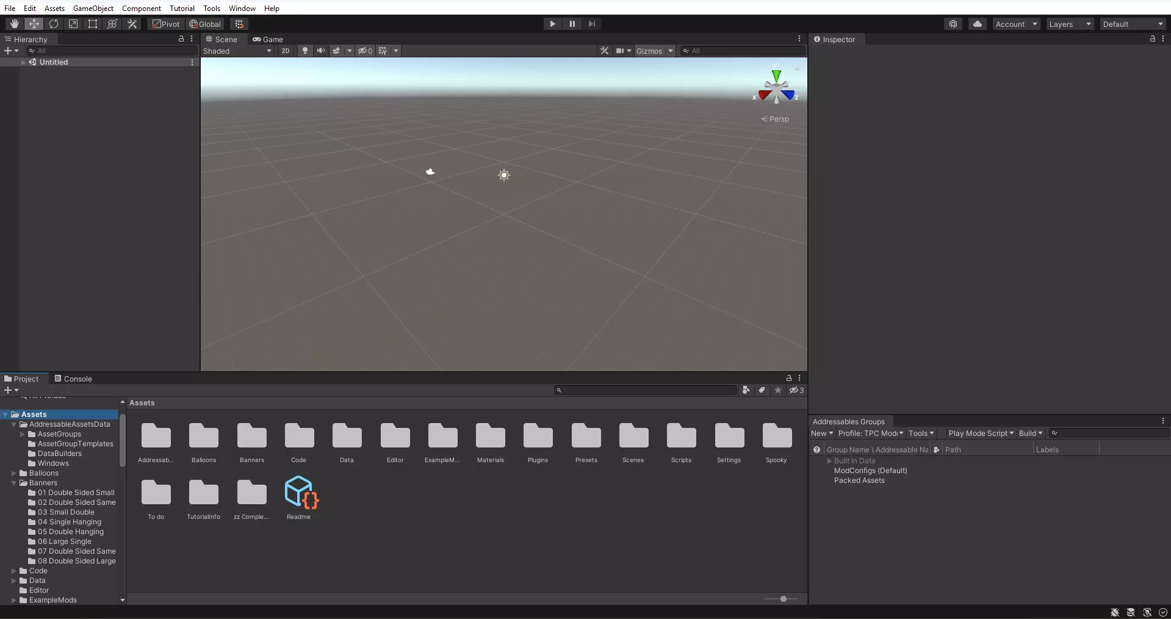
Task: Select the Rect tool in the toolbar
Action: (x=93, y=24)
